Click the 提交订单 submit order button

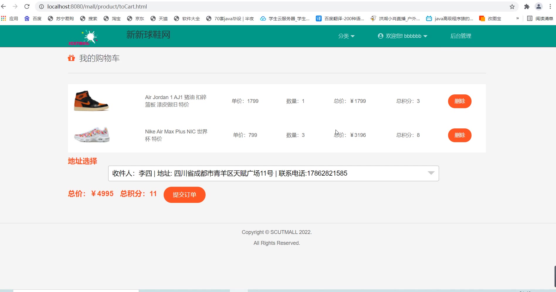coord(184,195)
